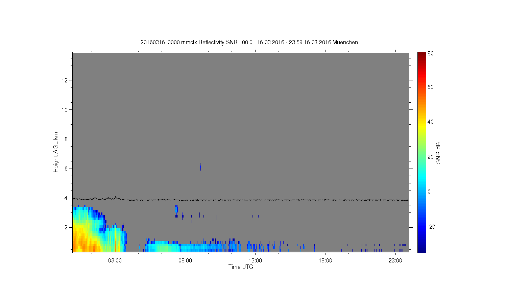
Task: Click the colorbar value 40
Action: pos(431,122)
